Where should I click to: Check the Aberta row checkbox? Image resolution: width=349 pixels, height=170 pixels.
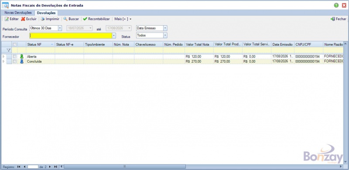click(x=14, y=57)
